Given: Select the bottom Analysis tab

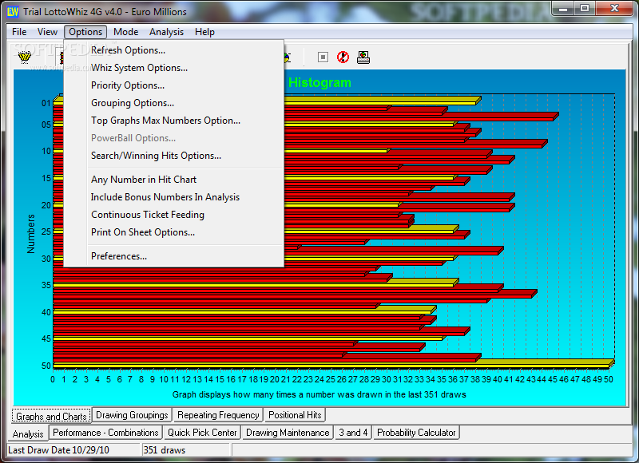Looking at the screenshot, I should pos(28,433).
